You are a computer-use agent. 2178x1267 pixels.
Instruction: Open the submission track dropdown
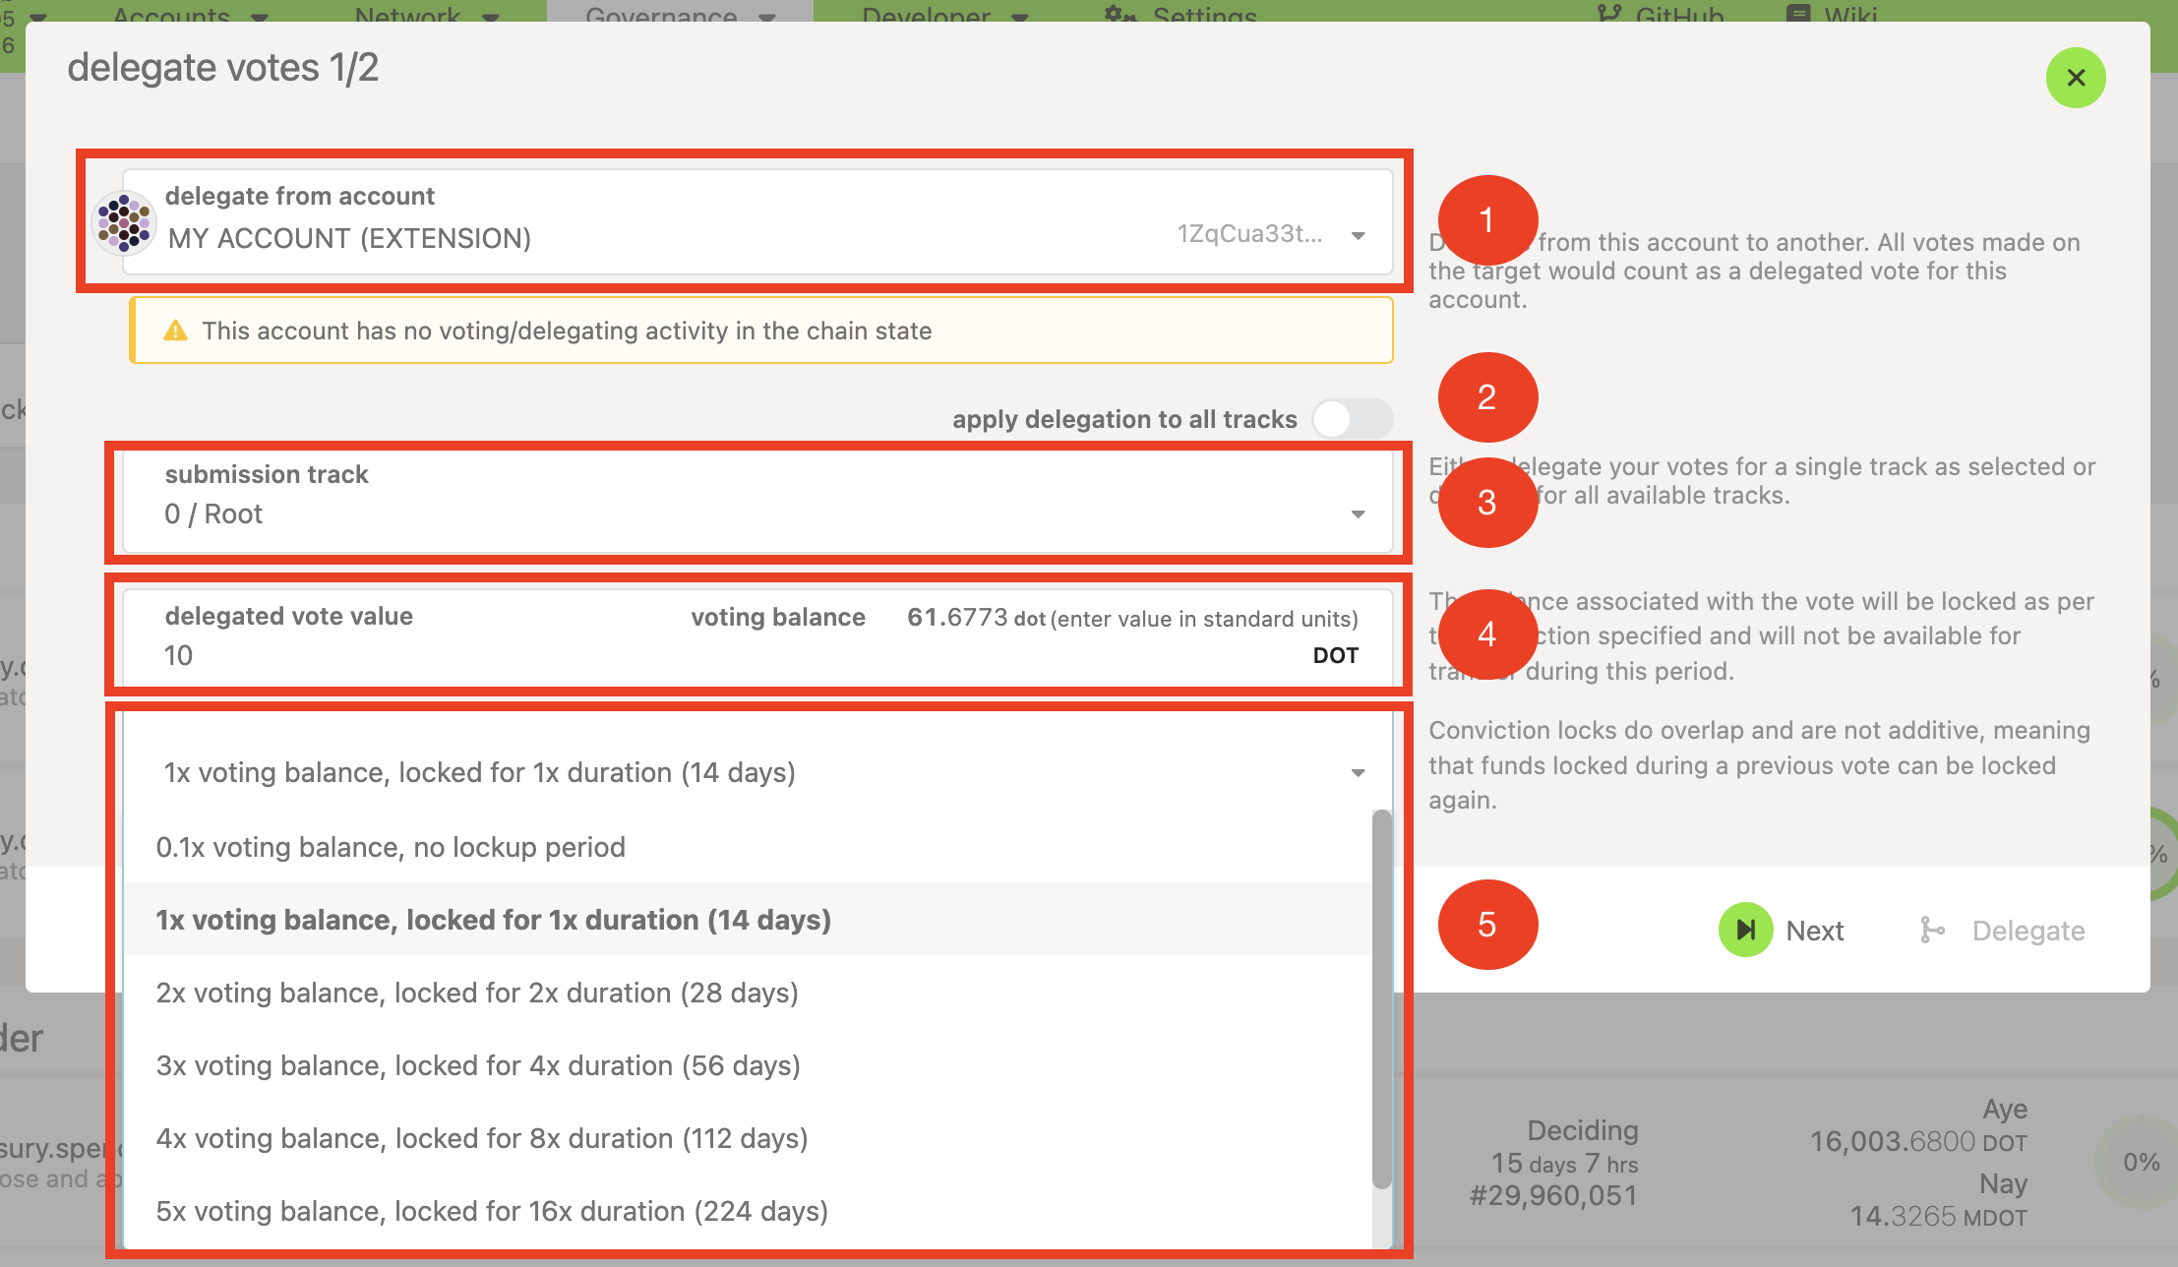(1358, 514)
